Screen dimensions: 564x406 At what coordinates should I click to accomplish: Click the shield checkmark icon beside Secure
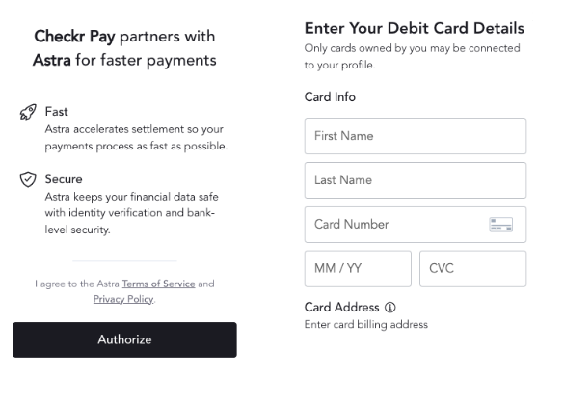click(x=28, y=179)
